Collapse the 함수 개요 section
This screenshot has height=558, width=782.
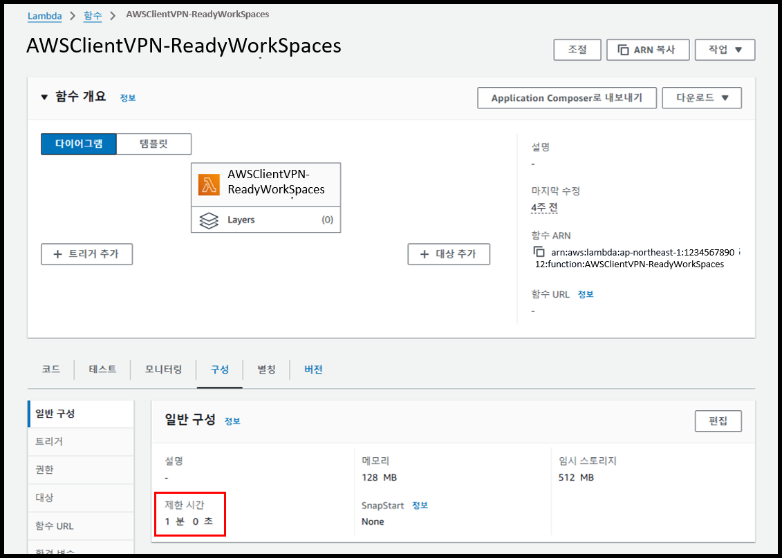coord(44,97)
